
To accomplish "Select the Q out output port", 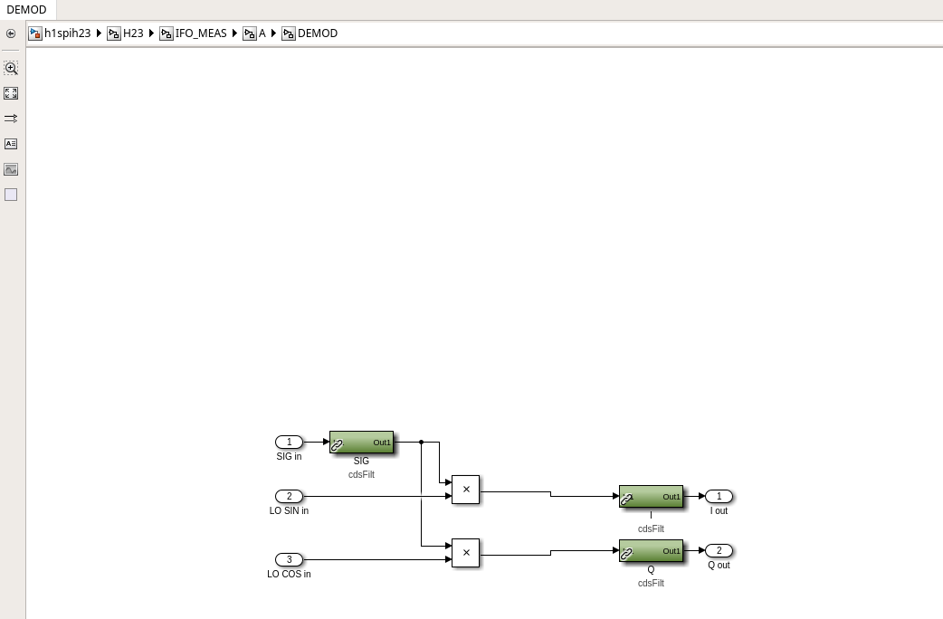I will (719, 550).
